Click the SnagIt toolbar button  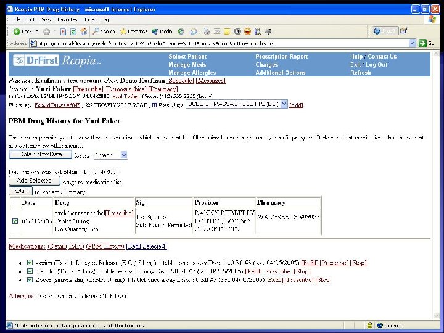[385, 31]
